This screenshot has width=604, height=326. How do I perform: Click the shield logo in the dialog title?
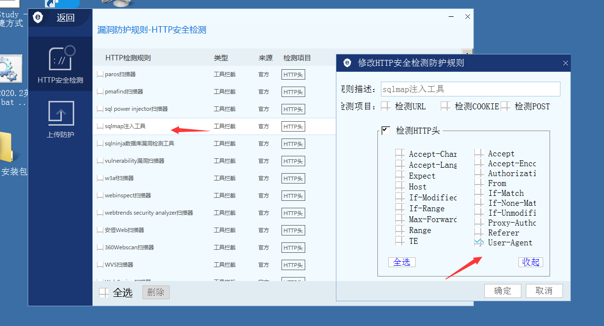(347, 63)
